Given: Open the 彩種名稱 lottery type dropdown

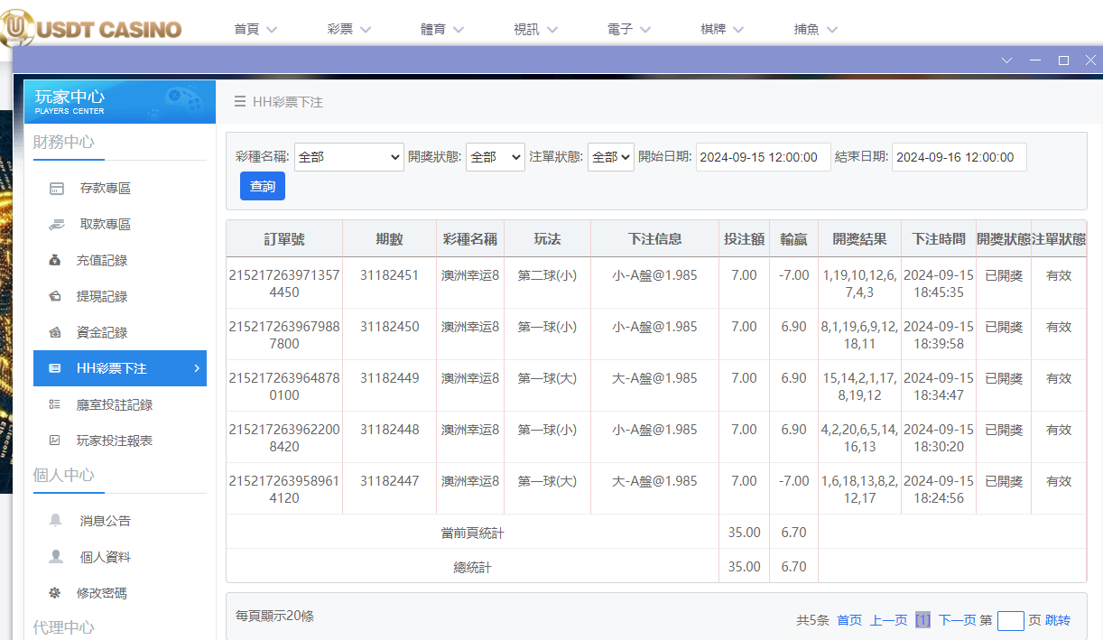Looking at the screenshot, I should pos(349,156).
